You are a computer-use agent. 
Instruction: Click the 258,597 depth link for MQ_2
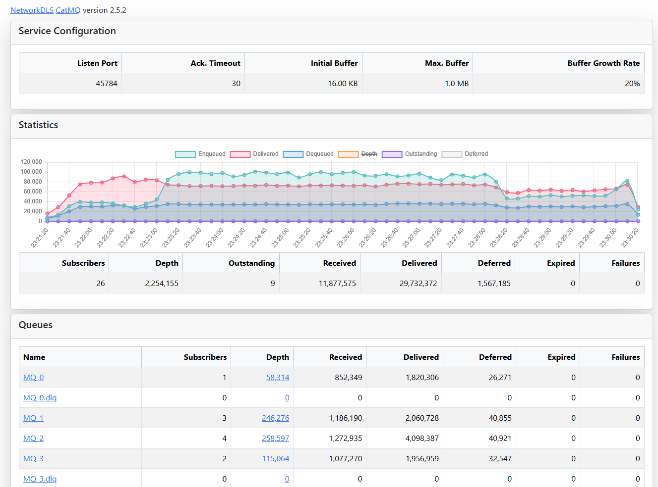[x=276, y=438]
